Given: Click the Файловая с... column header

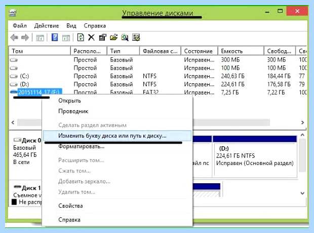Looking at the screenshot, I should 160,51.
